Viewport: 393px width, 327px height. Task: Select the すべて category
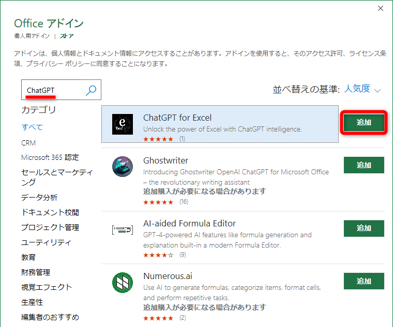pos(32,127)
